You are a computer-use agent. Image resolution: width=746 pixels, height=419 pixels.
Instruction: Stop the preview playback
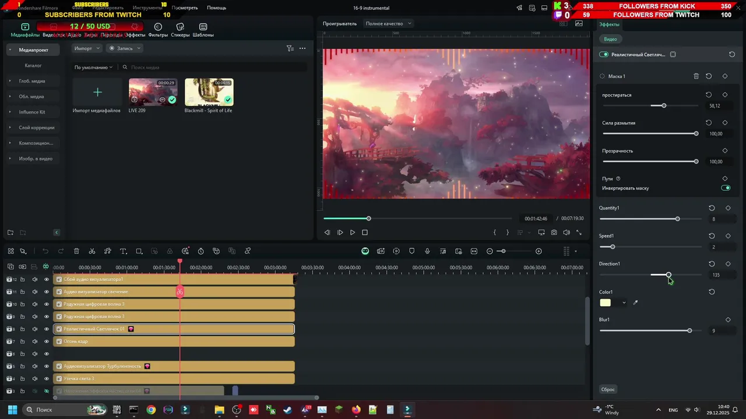(x=365, y=232)
